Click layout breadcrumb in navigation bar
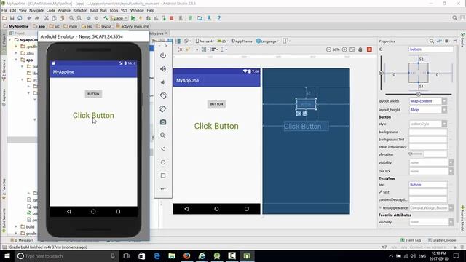The width and height of the screenshot is (466, 262). coord(103,26)
